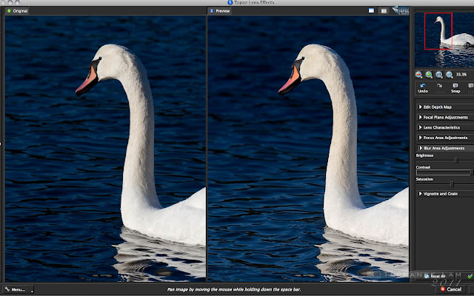Click the fit-to-window zoom magnifier icon
Screen dimensions: 474x296
[x=439, y=75]
